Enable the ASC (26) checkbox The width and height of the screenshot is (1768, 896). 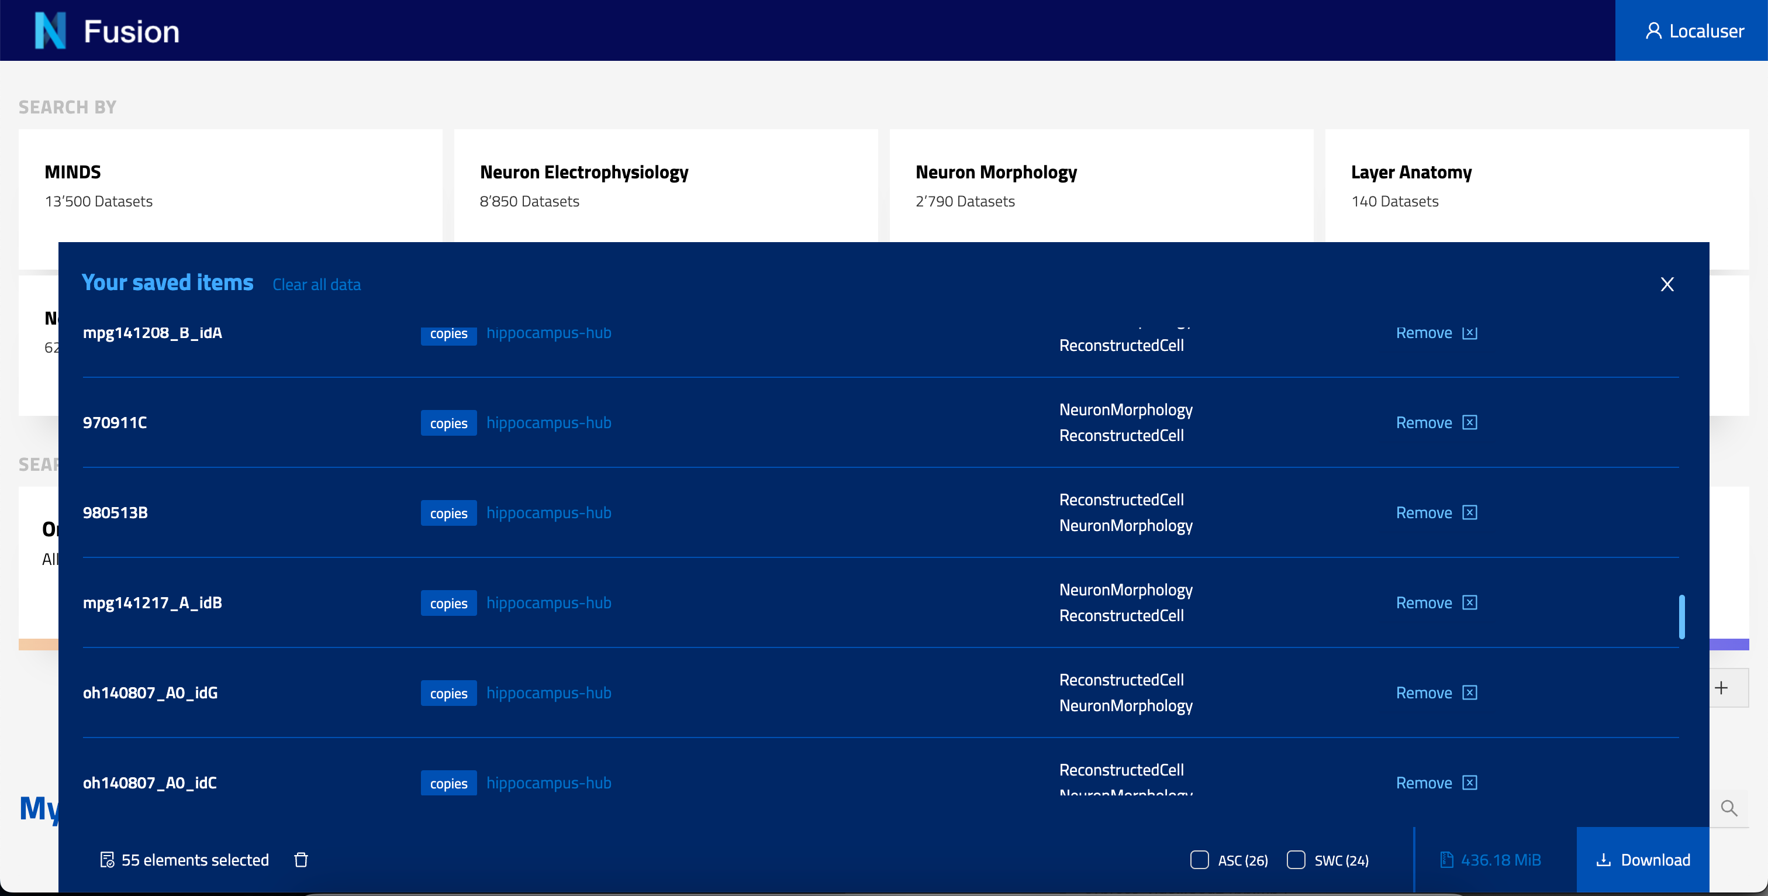pyautogui.click(x=1199, y=860)
